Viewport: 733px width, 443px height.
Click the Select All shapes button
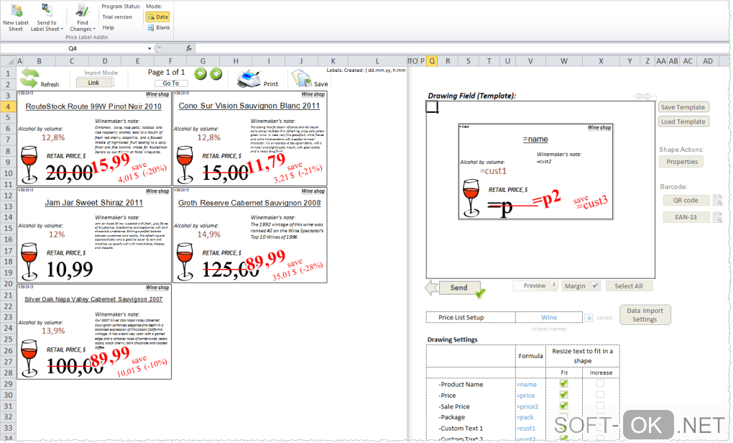click(x=629, y=286)
